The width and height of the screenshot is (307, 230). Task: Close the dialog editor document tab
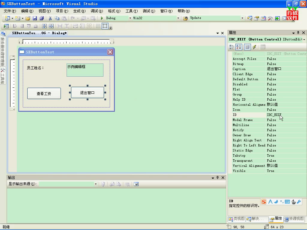[222, 33]
